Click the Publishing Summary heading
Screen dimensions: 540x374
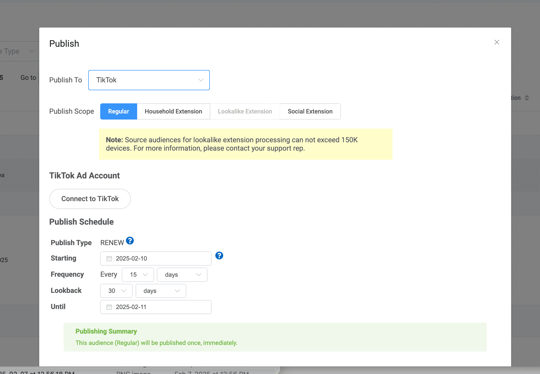[106, 331]
